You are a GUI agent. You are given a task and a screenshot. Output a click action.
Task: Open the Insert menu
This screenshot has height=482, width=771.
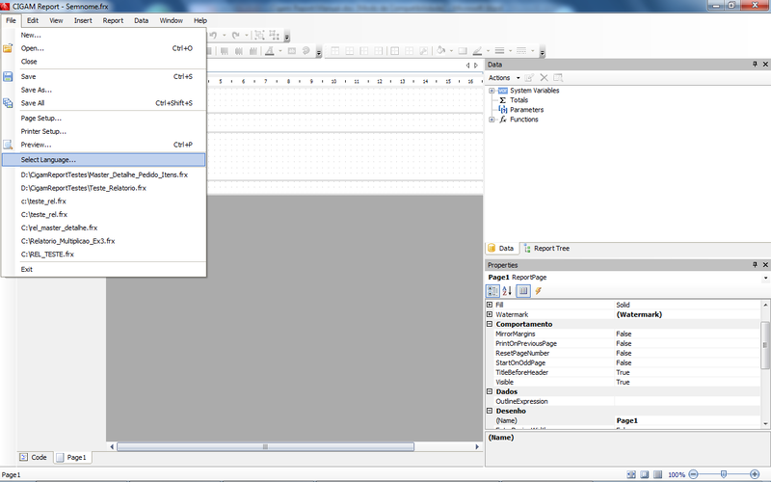point(83,20)
